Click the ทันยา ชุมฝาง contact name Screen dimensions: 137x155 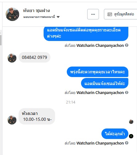coord(36,10)
